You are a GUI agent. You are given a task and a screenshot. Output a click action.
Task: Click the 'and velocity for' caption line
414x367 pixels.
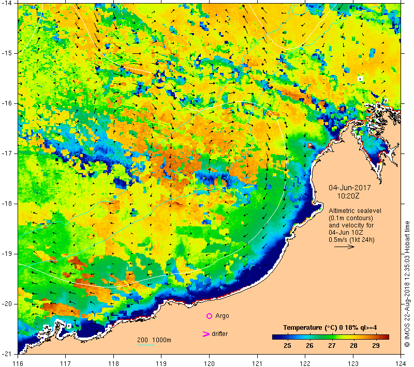pyautogui.click(x=351, y=225)
